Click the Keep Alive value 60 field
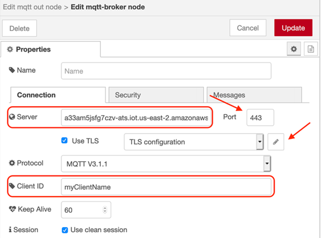The image size is (321, 238). point(86,210)
